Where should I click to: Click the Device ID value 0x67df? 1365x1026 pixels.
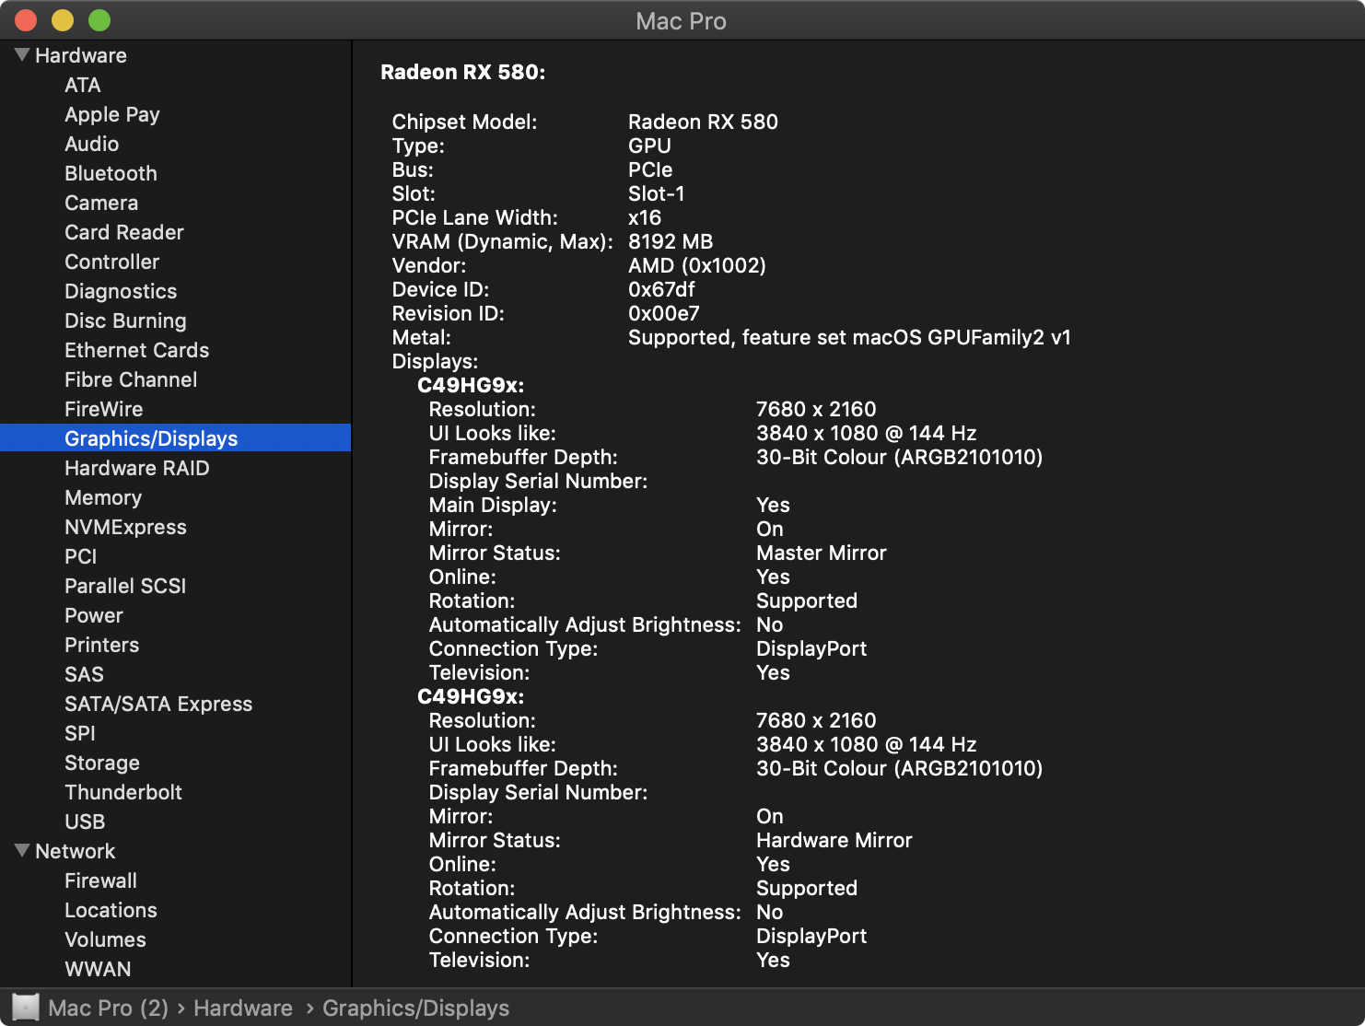(661, 289)
